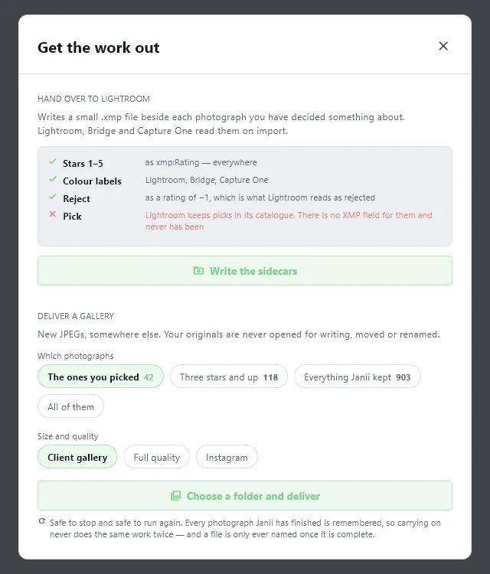
Task: Click the red Lightroom picks explanation text
Action: [289, 220]
